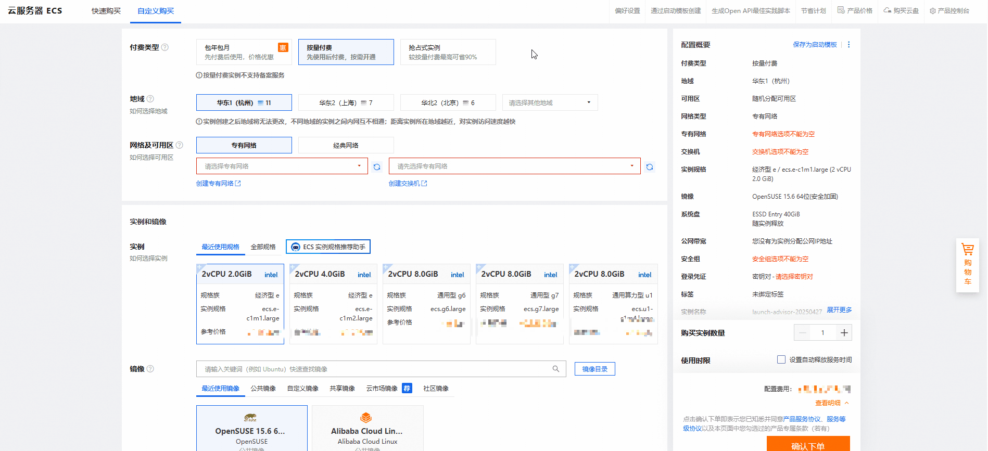
Task: Choose the 华东1（杭州）region
Action: pos(244,102)
